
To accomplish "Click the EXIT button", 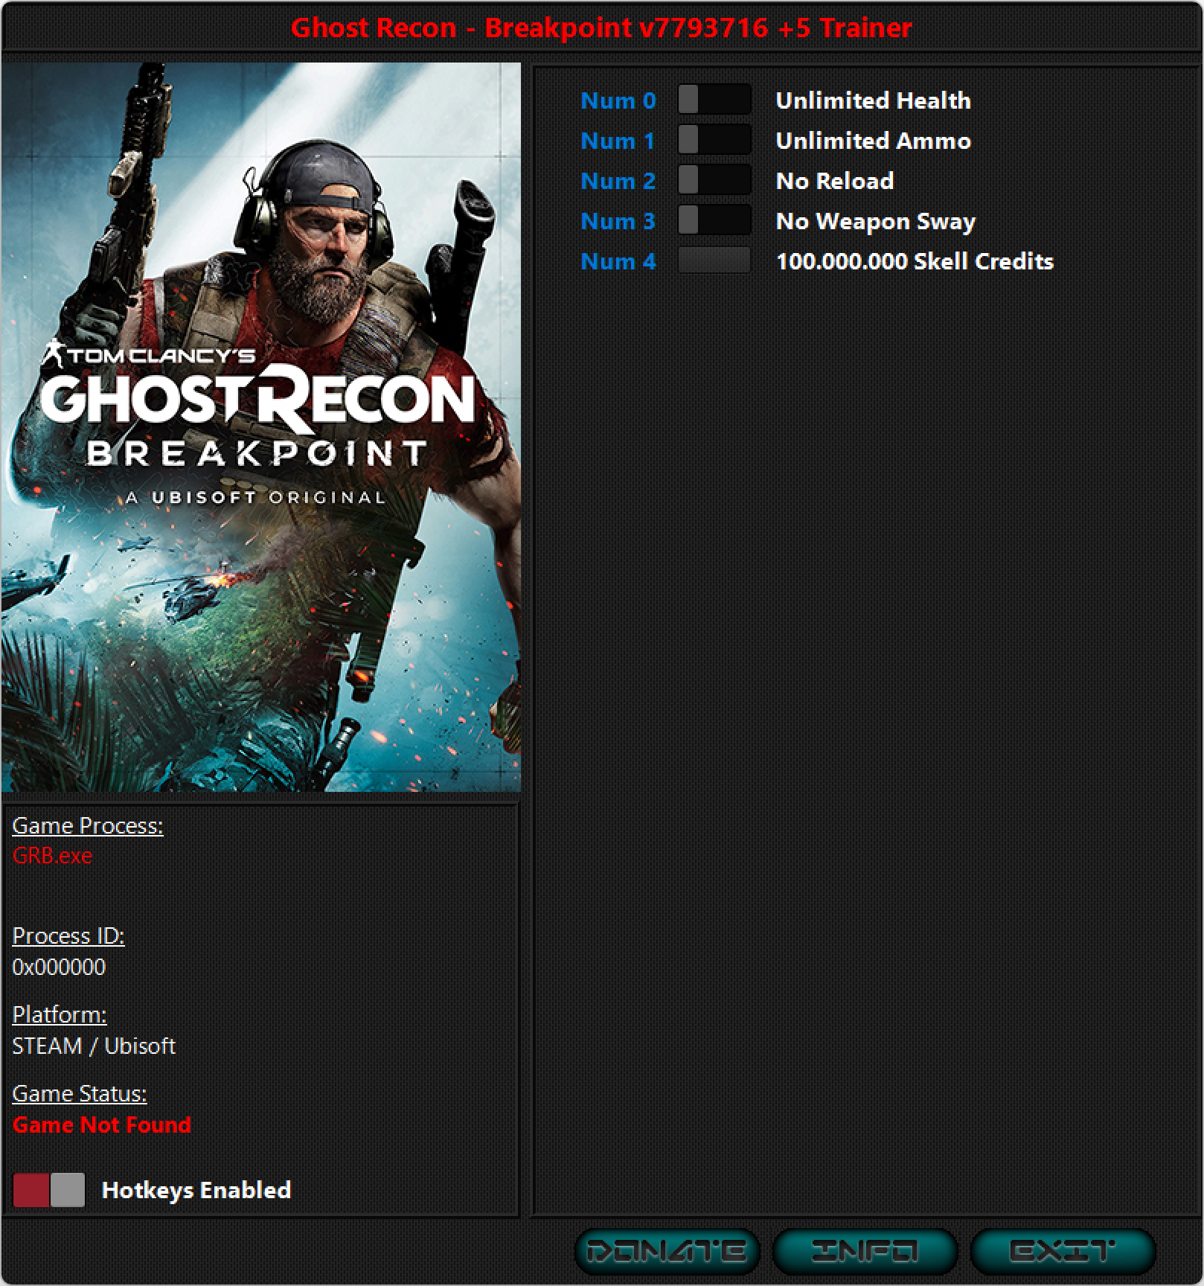I will click(x=1063, y=1250).
